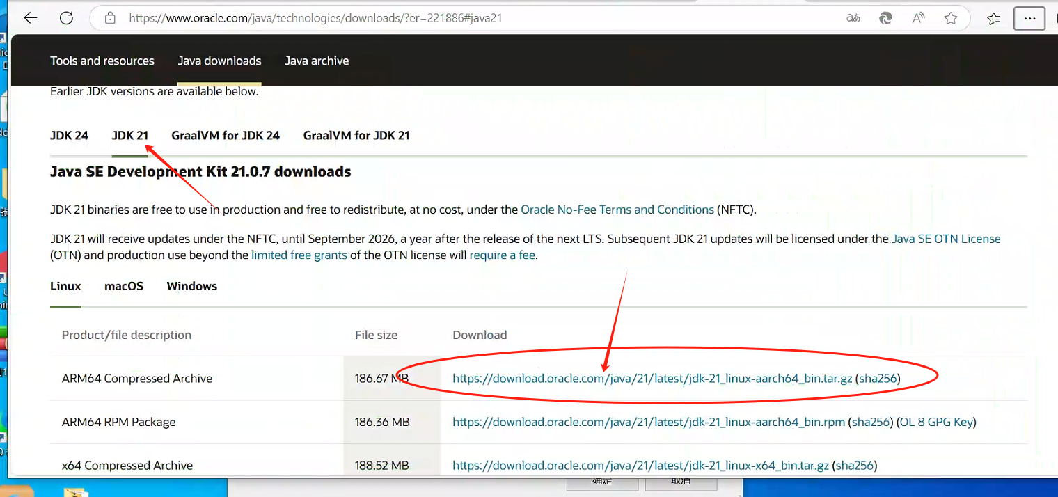Open the translate page icon

click(853, 18)
